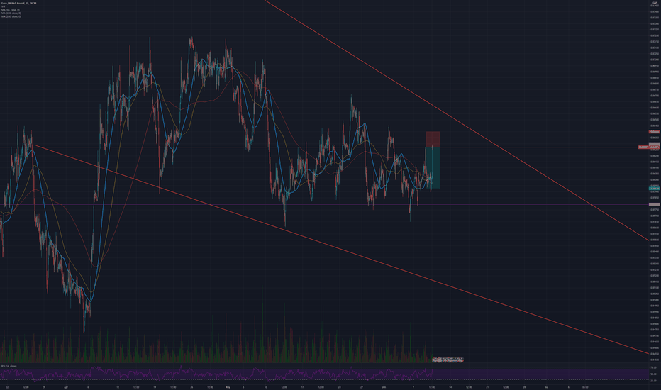Screen dimensions: 661x390
Task: Select the MA (50, close, 0) legend
Action: (x=11, y=10)
